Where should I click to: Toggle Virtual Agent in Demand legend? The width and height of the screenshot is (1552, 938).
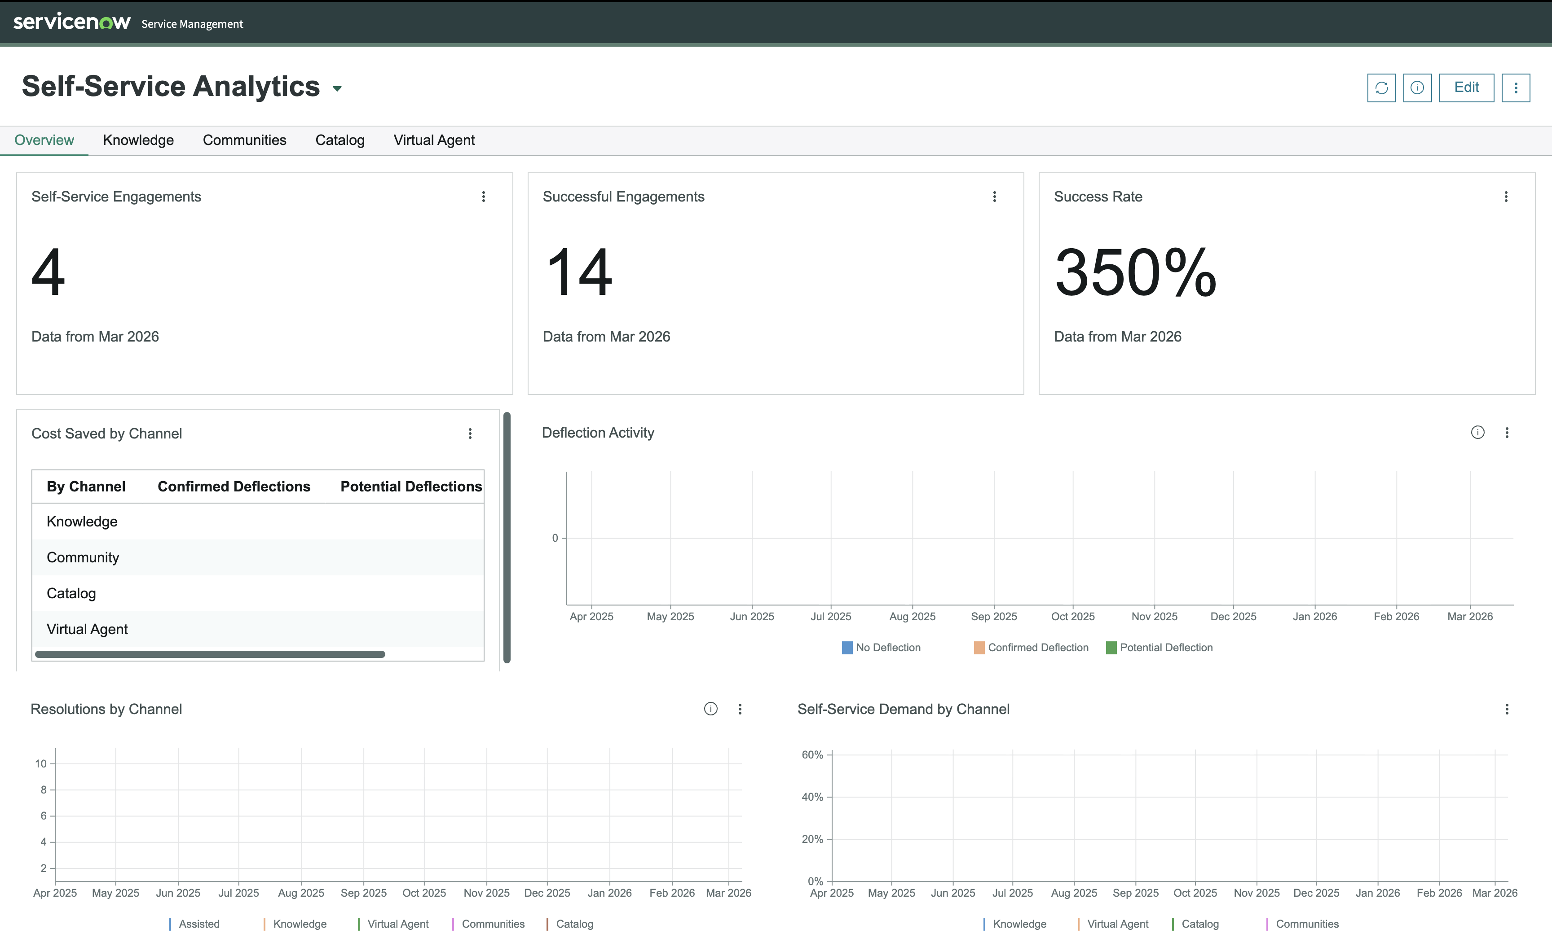coord(1113,924)
